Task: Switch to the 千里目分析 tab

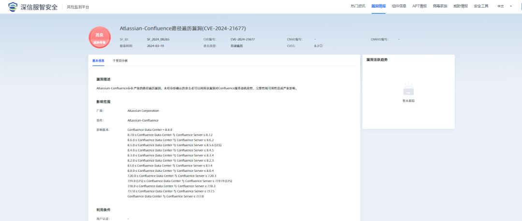Action: pos(120,61)
